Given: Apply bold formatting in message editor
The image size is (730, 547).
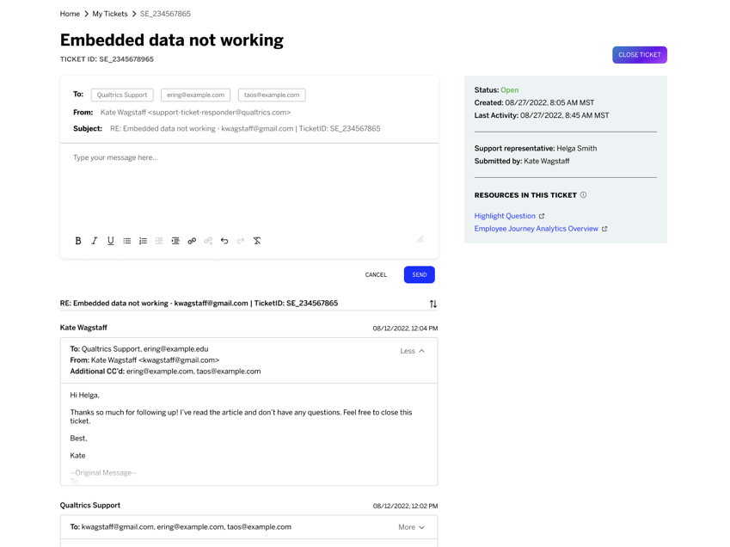Looking at the screenshot, I should coord(77,241).
